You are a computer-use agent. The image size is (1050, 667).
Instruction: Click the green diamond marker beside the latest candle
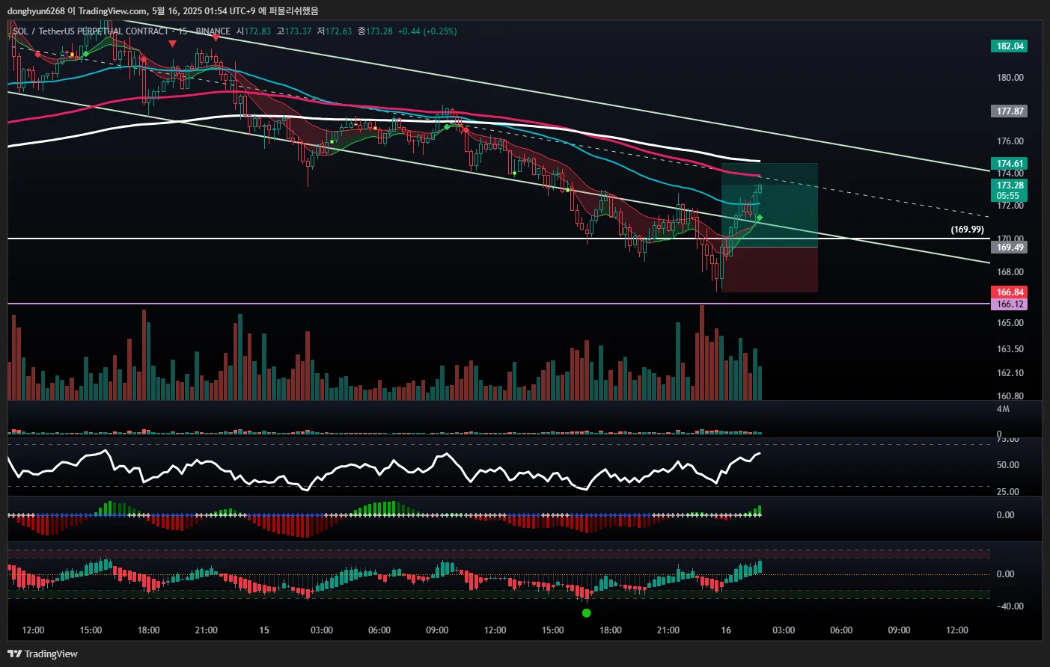760,218
